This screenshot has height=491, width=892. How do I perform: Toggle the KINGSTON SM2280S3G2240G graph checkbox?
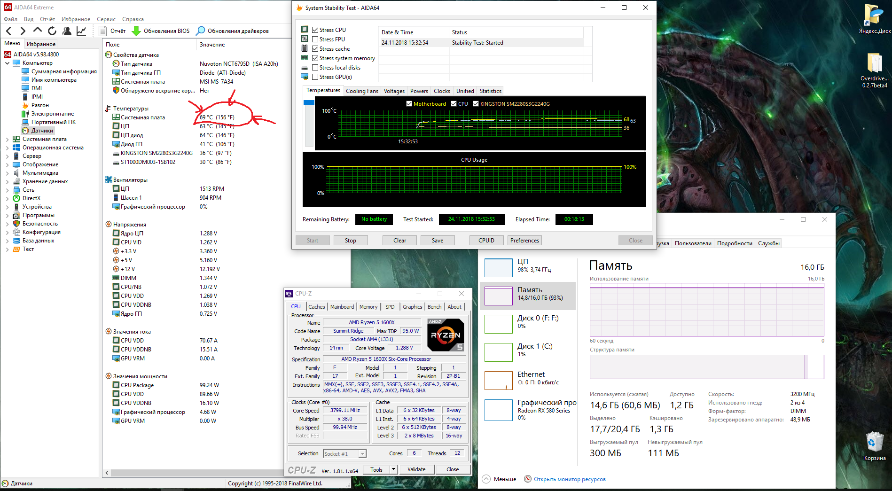click(476, 104)
